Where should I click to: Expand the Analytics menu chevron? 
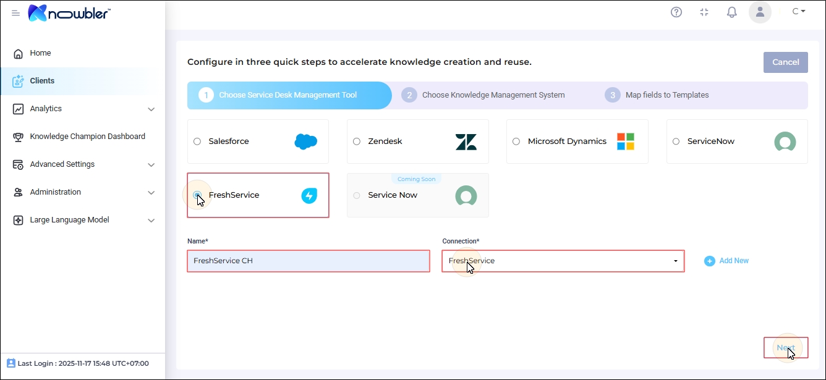point(151,109)
